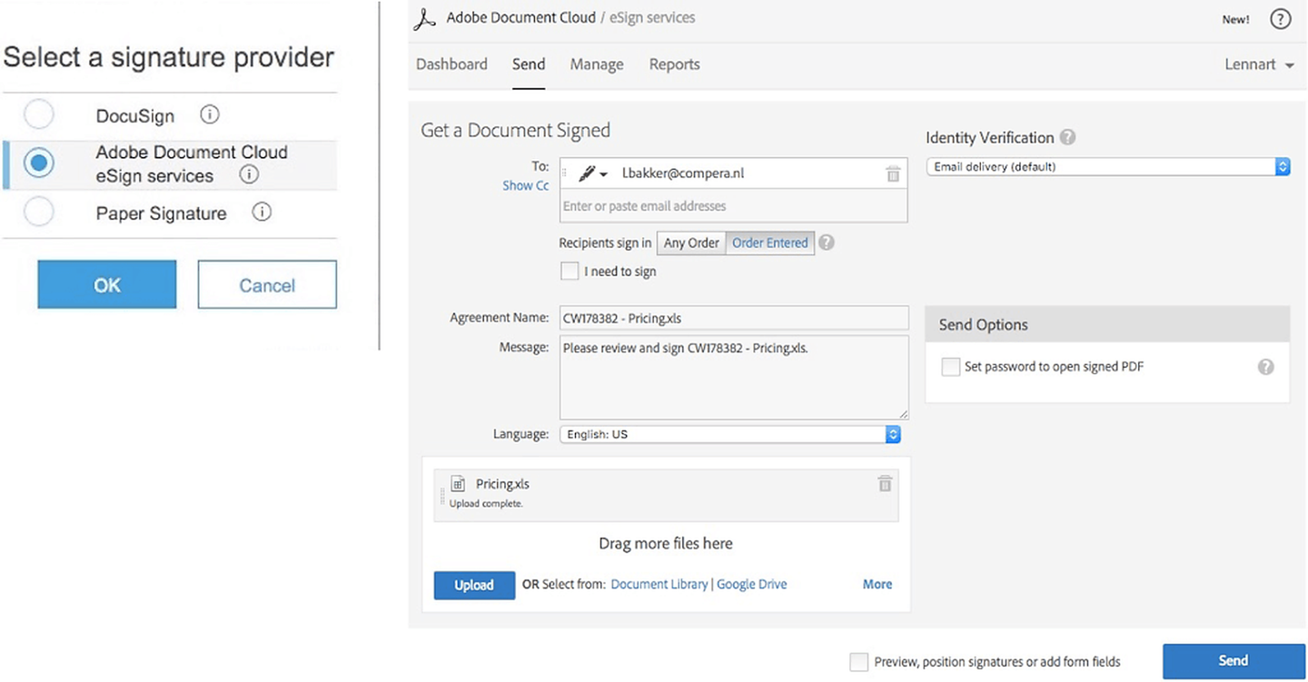Go to the Dashboard tab
This screenshot has height=682, width=1308.
pyautogui.click(x=451, y=64)
